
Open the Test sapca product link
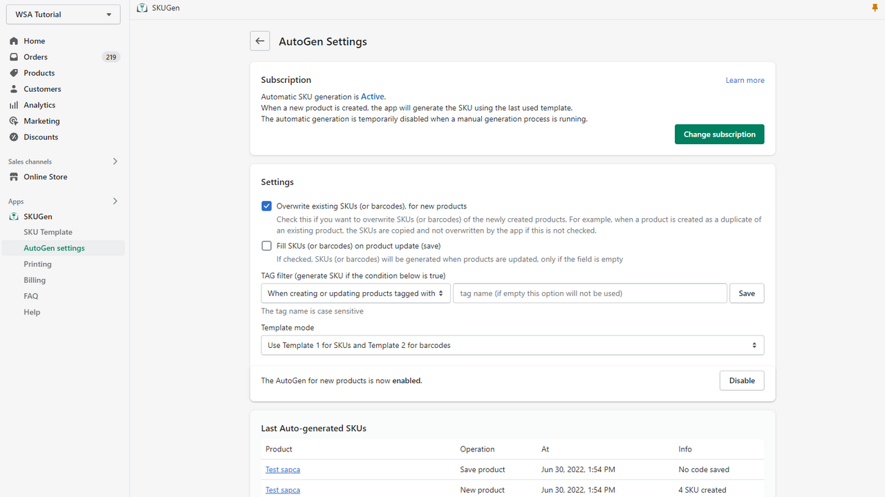pyautogui.click(x=282, y=469)
